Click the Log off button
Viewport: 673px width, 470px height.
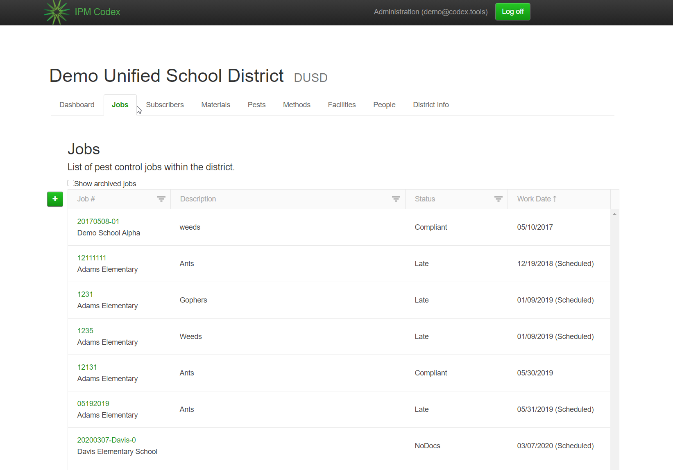click(x=512, y=11)
